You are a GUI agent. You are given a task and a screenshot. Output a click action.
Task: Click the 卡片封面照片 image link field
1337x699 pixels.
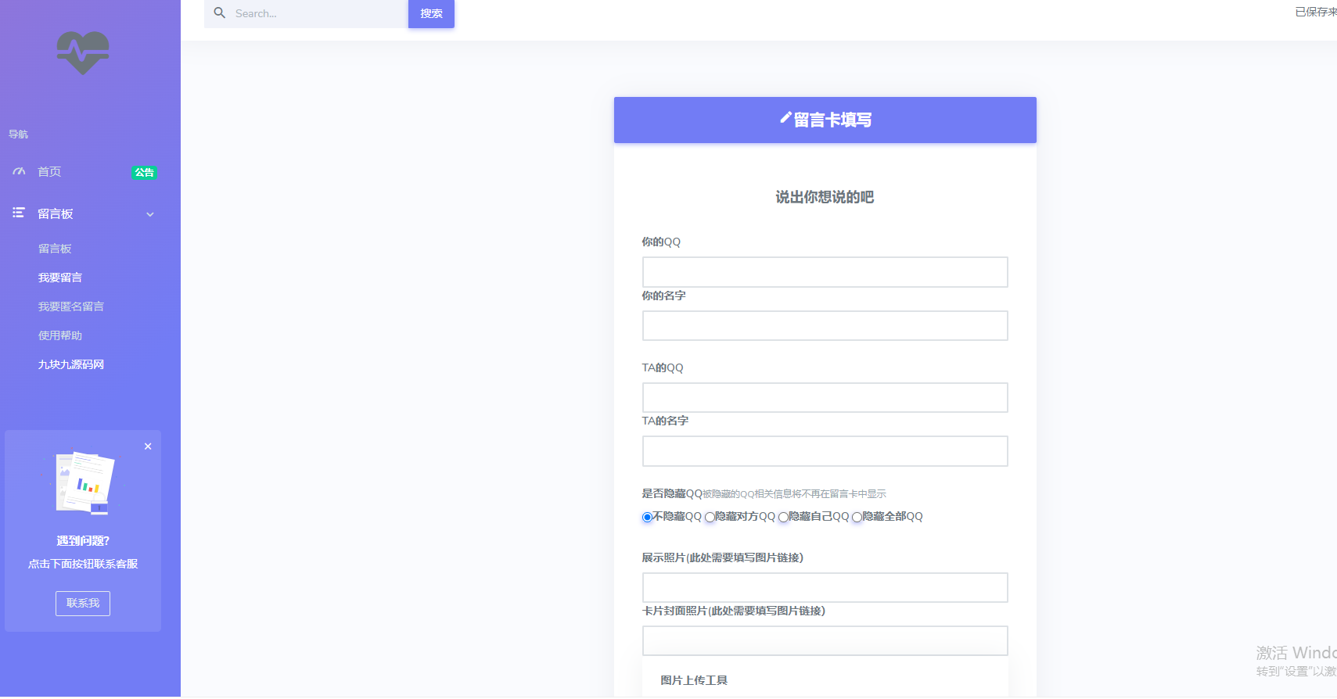coord(825,640)
